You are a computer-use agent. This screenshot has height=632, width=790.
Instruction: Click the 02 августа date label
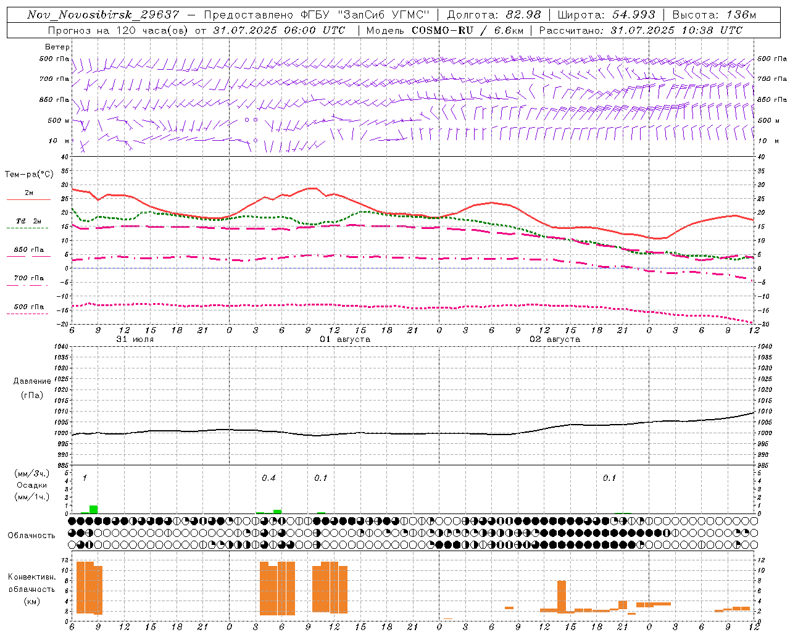pos(555,339)
